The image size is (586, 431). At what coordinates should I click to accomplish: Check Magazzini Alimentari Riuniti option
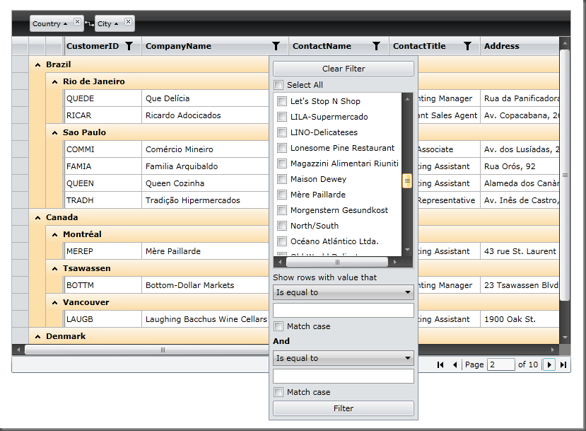pyautogui.click(x=282, y=163)
